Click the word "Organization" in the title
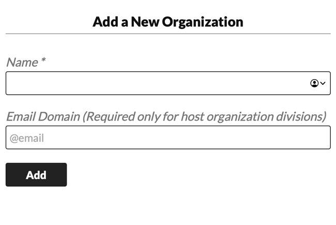Viewport: 336px width, 225px height. [202, 22]
